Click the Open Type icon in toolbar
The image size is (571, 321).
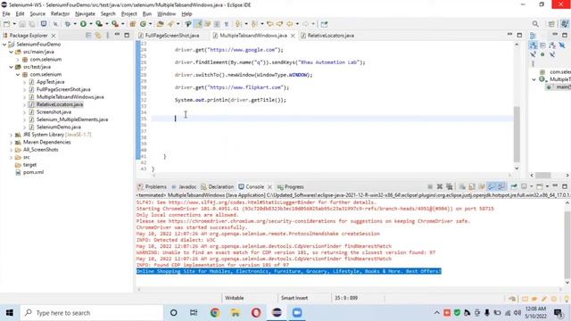point(160,24)
